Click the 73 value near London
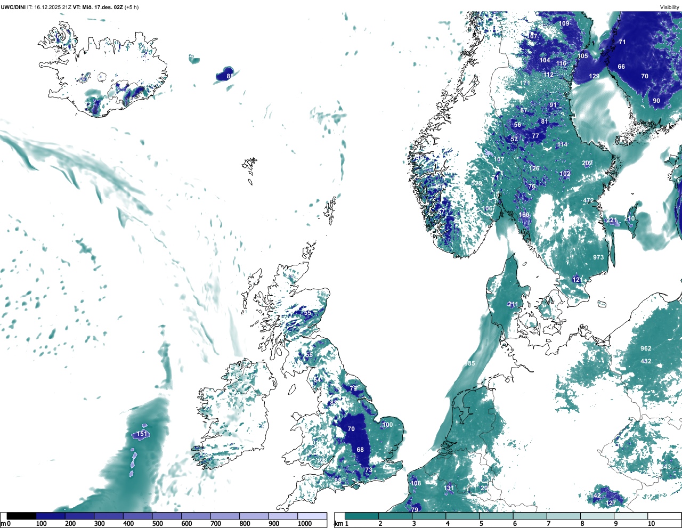 click(x=368, y=470)
